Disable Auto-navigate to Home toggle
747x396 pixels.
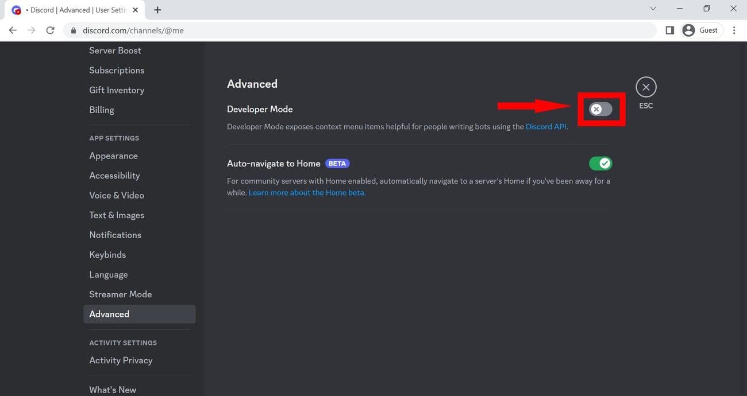[600, 164]
